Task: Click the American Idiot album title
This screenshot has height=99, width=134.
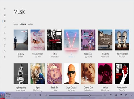Action: click(x=122, y=87)
